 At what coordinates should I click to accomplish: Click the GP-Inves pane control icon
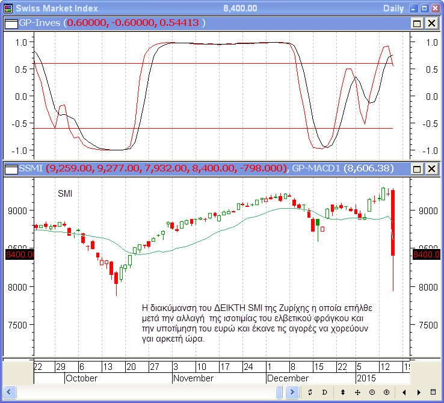click(11, 24)
